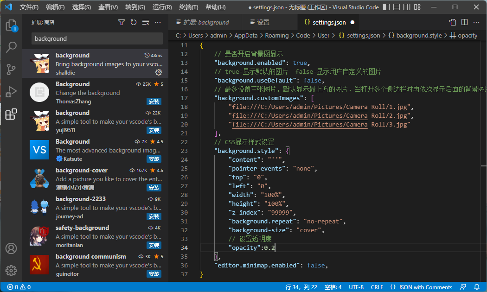Open settings UI from editor title icon
The height and width of the screenshot is (292, 487).
click(x=452, y=22)
